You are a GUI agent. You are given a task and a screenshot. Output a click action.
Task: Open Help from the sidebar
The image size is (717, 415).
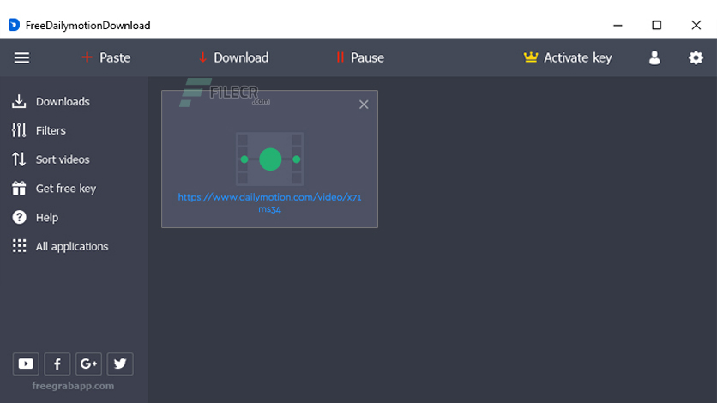pos(35,218)
